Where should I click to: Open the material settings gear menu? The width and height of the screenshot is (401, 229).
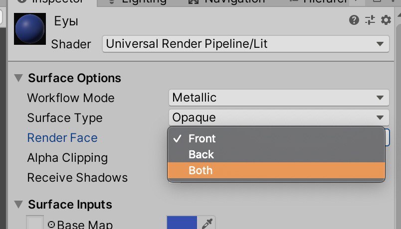(386, 20)
